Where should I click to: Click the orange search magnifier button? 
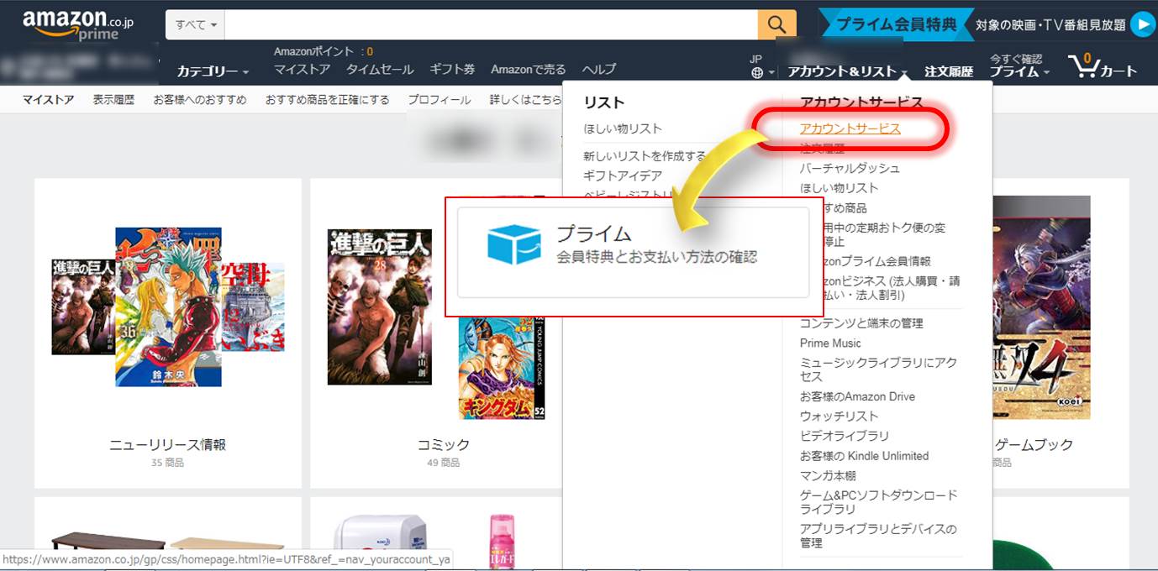point(776,24)
